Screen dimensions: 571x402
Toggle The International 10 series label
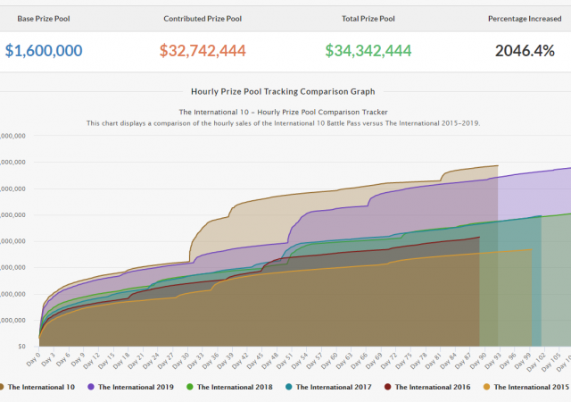tap(42, 387)
